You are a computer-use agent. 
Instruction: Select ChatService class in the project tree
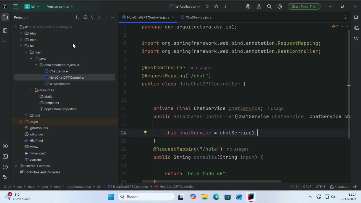pos(56,71)
